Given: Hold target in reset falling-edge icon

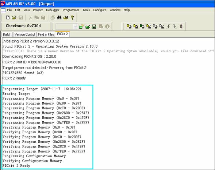Looking at the screenshot, I should (x=175, y=26).
